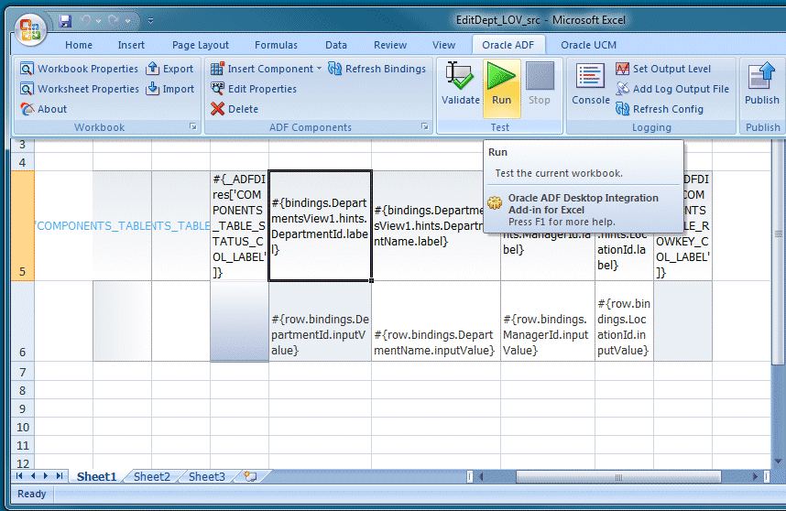This screenshot has height=511, width=786.
Task: Select cell with DepartmentId.label binding
Action: (321, 225)
